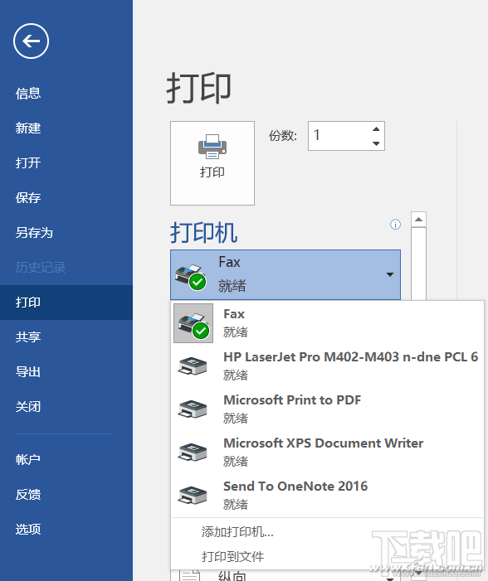The height and width of the screenshot is (581, 488).
Task: Select the Fax printer icon in list
Action: click(193, 323)
